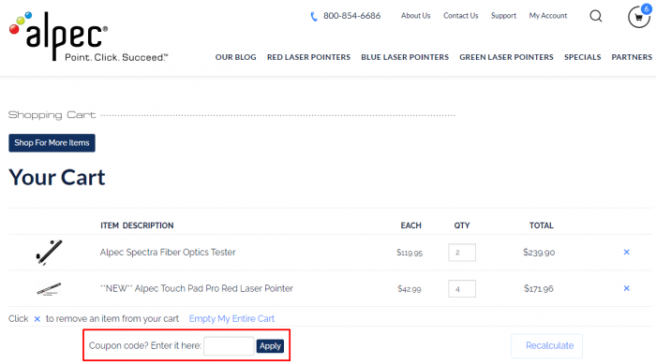656x364 pixels.
Task: Go to Contact Us
Action: 461,16
